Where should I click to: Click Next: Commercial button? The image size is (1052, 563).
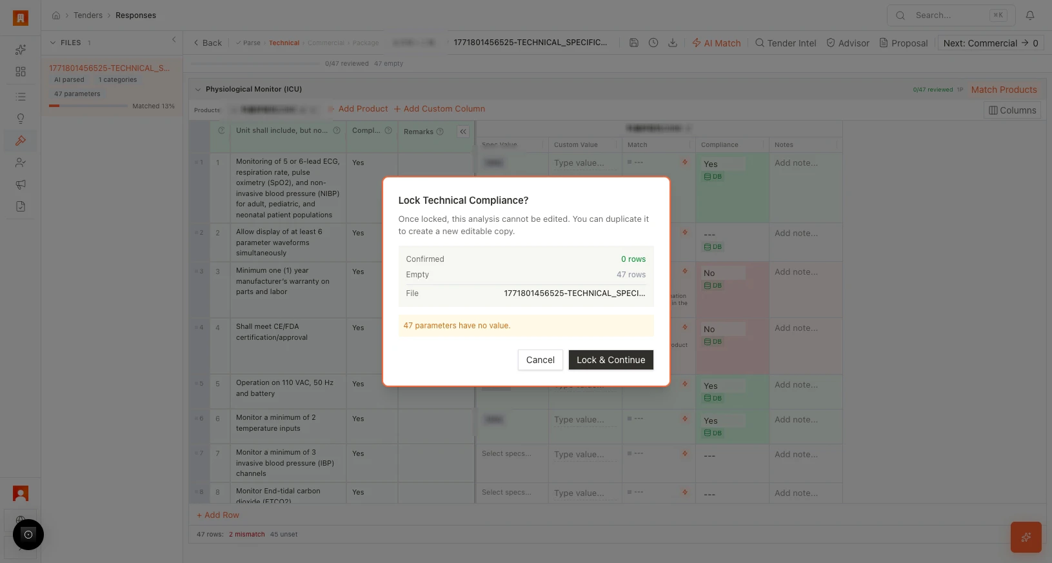click(990, 43)
